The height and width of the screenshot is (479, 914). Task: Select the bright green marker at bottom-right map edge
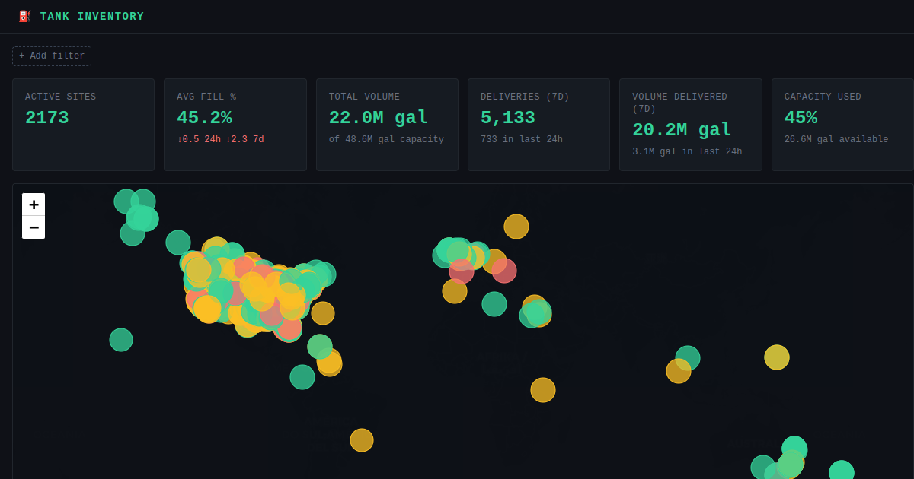pyautogui.click(x=842, y=472)
